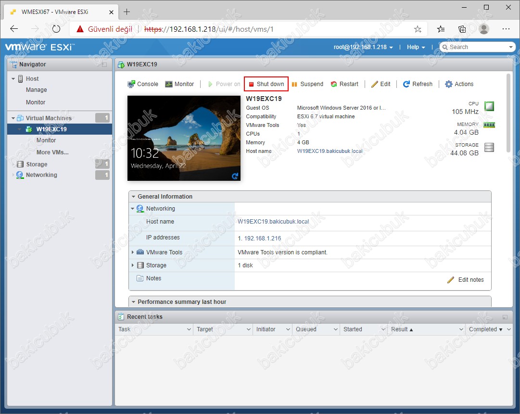Click the Memory usage icon
This screenshot has width=520, height=414.
(489, 125)
